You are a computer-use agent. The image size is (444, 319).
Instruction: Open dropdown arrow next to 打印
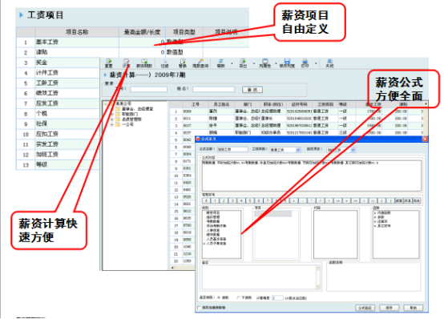[316, 63]
